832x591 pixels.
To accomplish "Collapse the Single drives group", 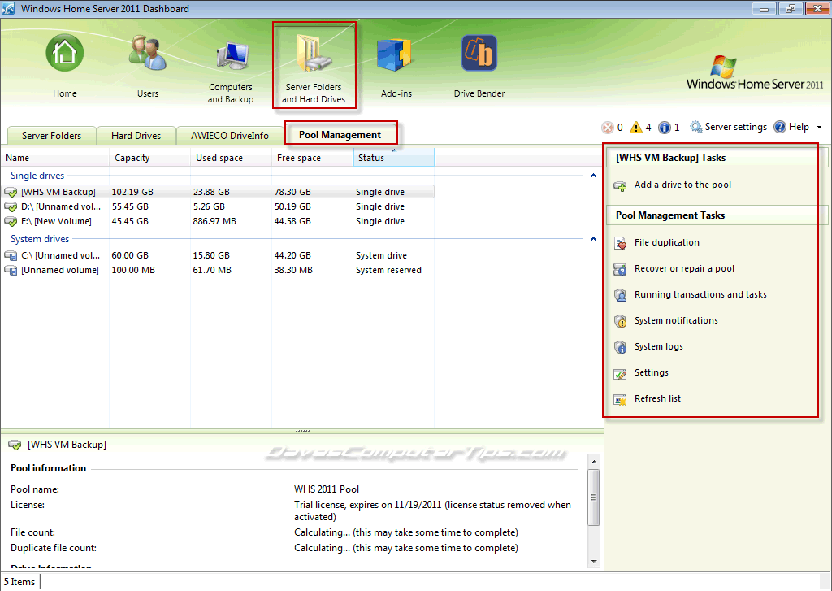I will tap(593, 176).
